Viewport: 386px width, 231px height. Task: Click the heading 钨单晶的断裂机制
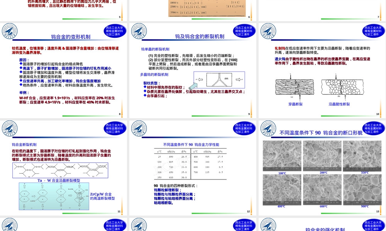pyautogui.click(x=155, y=49)
